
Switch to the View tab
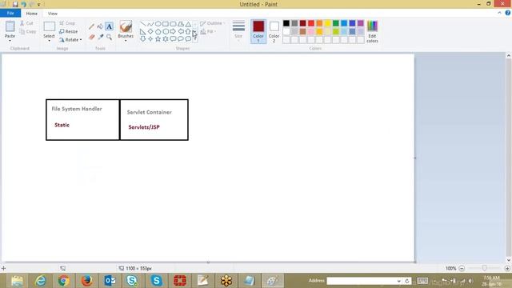coord(53,14)
